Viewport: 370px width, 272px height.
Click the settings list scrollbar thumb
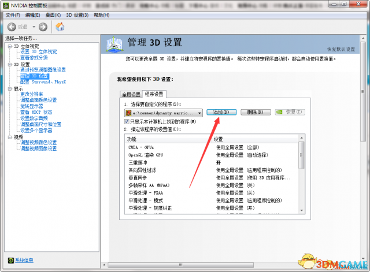point(301,155)
